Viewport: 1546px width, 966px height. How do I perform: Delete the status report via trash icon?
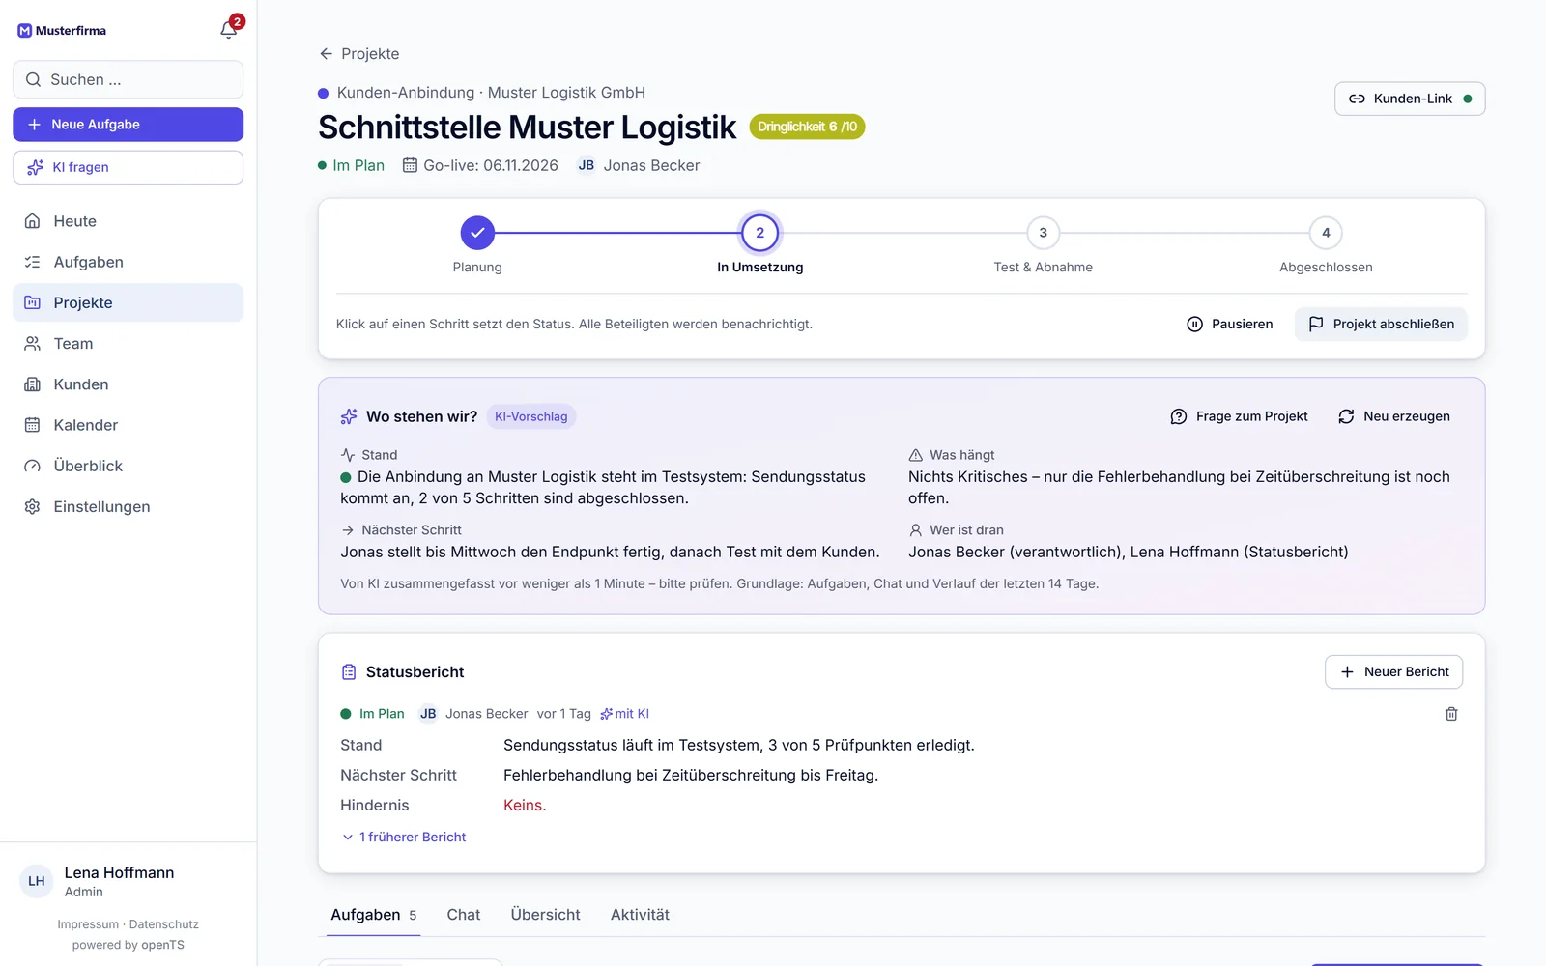coord(1451,714)
